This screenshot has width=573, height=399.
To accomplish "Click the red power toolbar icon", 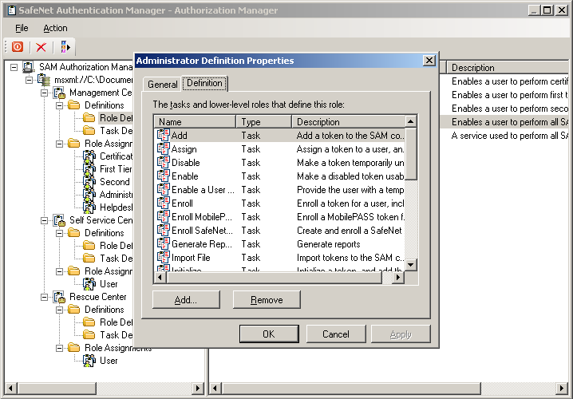I will [18, 47].
